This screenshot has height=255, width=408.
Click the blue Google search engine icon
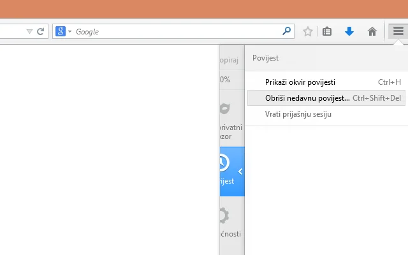[61, 31]
